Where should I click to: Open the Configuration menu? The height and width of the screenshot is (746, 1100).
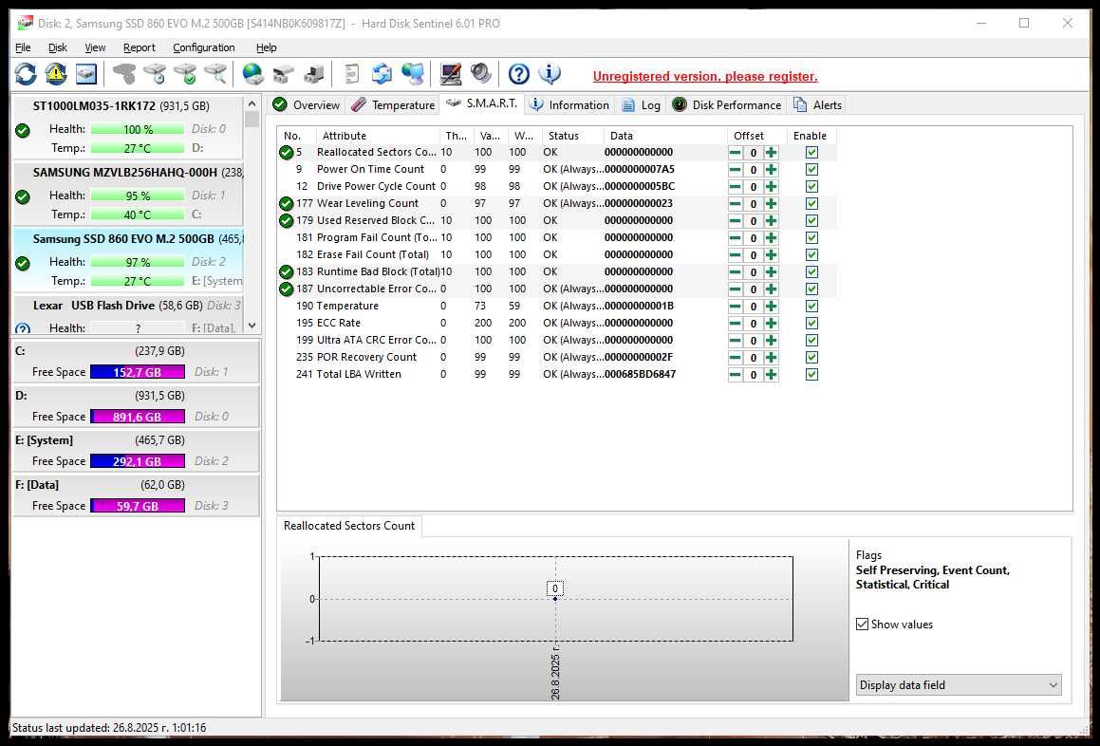(x=203, y=47)
